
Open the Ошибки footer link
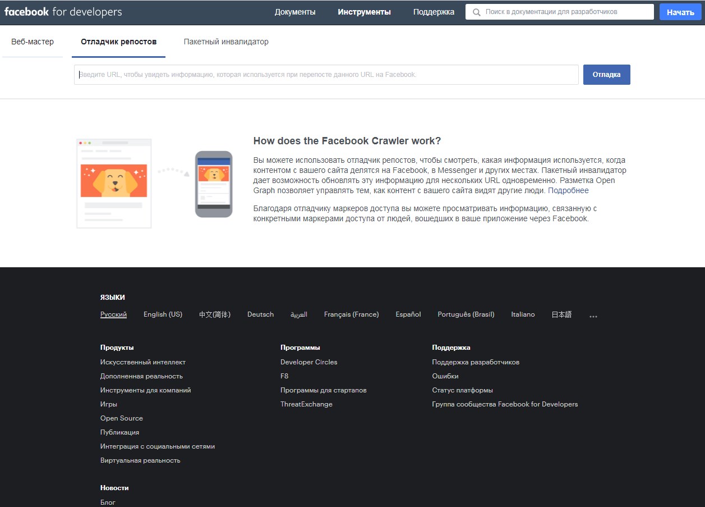(445, 376)
